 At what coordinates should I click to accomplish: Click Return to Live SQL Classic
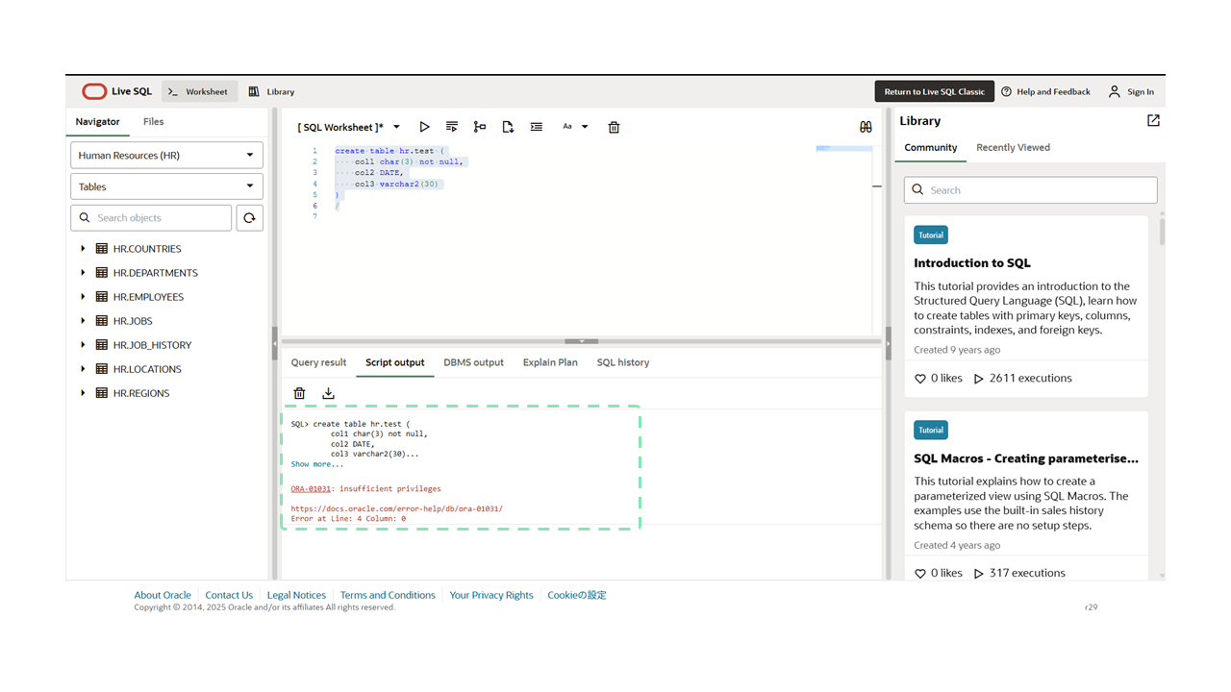pyautogui.click(x=934, y=91)
